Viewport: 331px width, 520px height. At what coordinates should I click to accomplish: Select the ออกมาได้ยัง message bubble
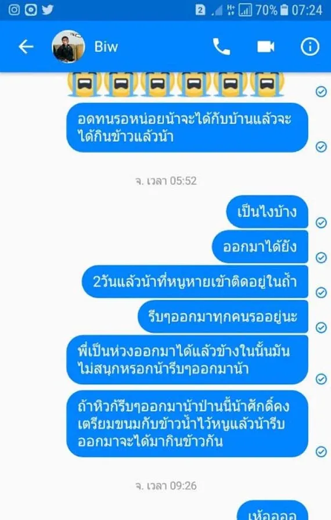(x=260, y=247)
